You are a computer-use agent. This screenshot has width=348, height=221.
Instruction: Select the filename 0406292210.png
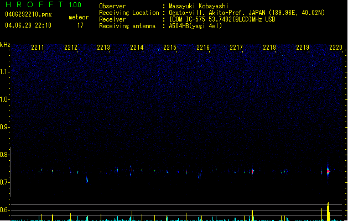point(28,14)
